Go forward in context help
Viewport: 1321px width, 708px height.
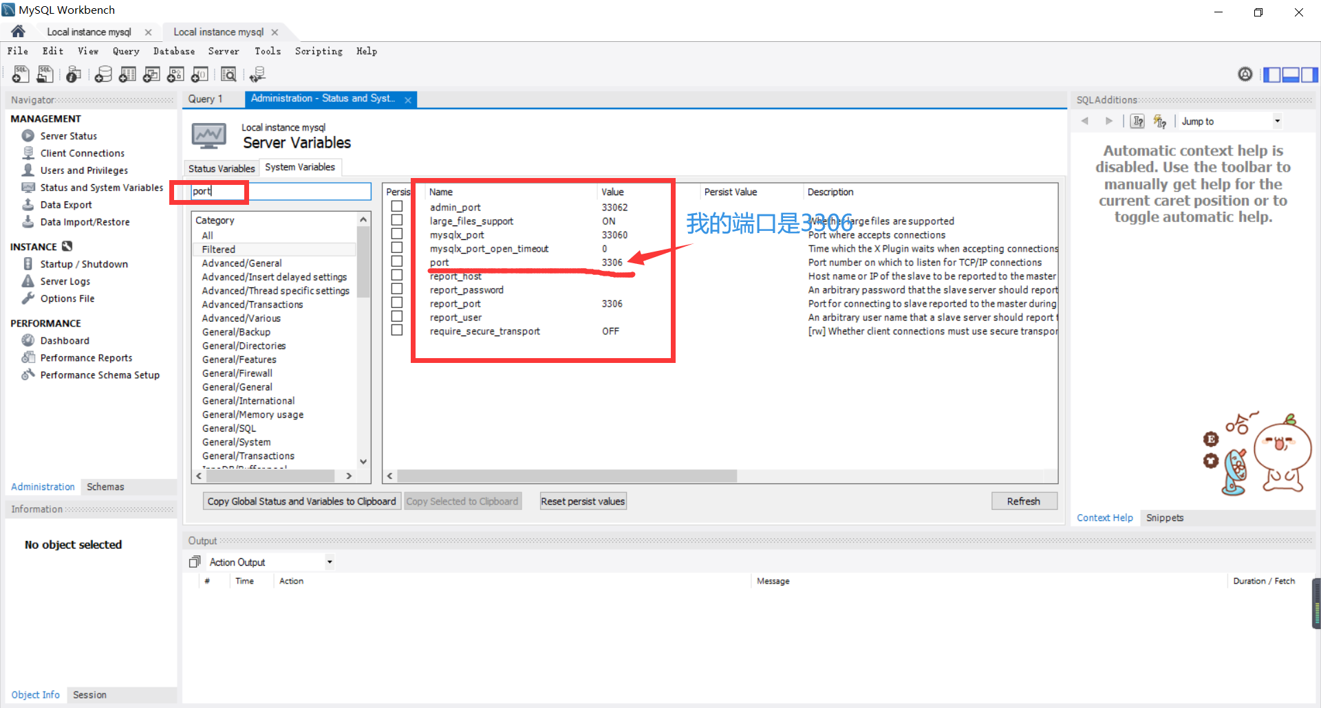(x=1108, y=121)
